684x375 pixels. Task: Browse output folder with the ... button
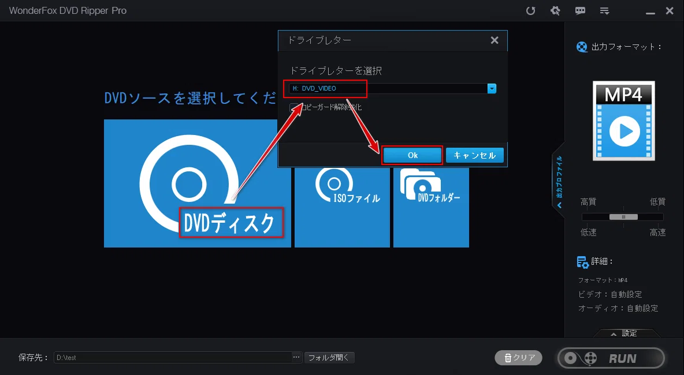[296, 358]
